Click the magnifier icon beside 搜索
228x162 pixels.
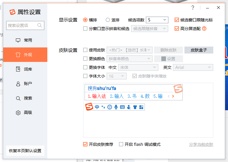pos(18,98)
